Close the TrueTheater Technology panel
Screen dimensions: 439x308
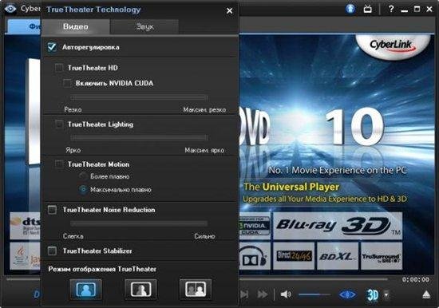point(229,11)
